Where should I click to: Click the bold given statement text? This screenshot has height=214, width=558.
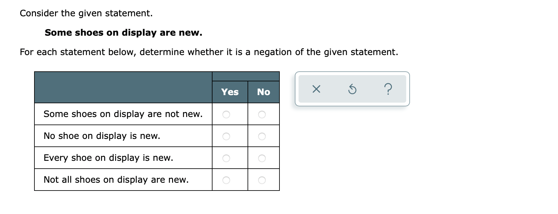(x=123, y=33)
